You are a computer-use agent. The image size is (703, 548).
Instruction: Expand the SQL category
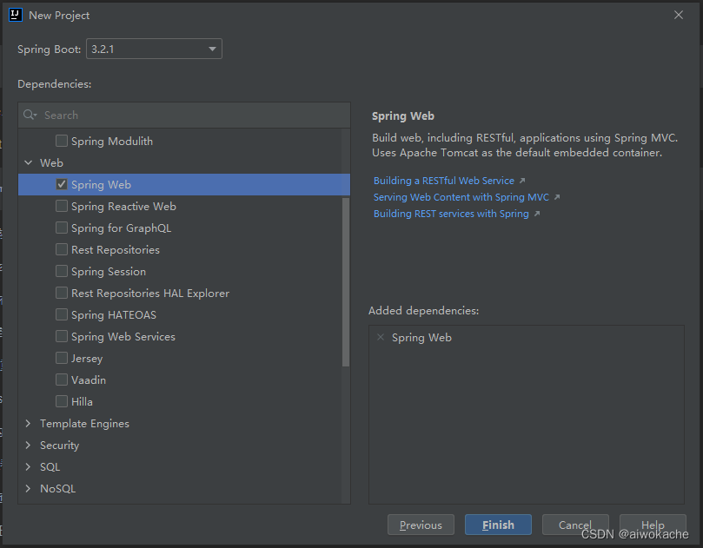point(29,467)
